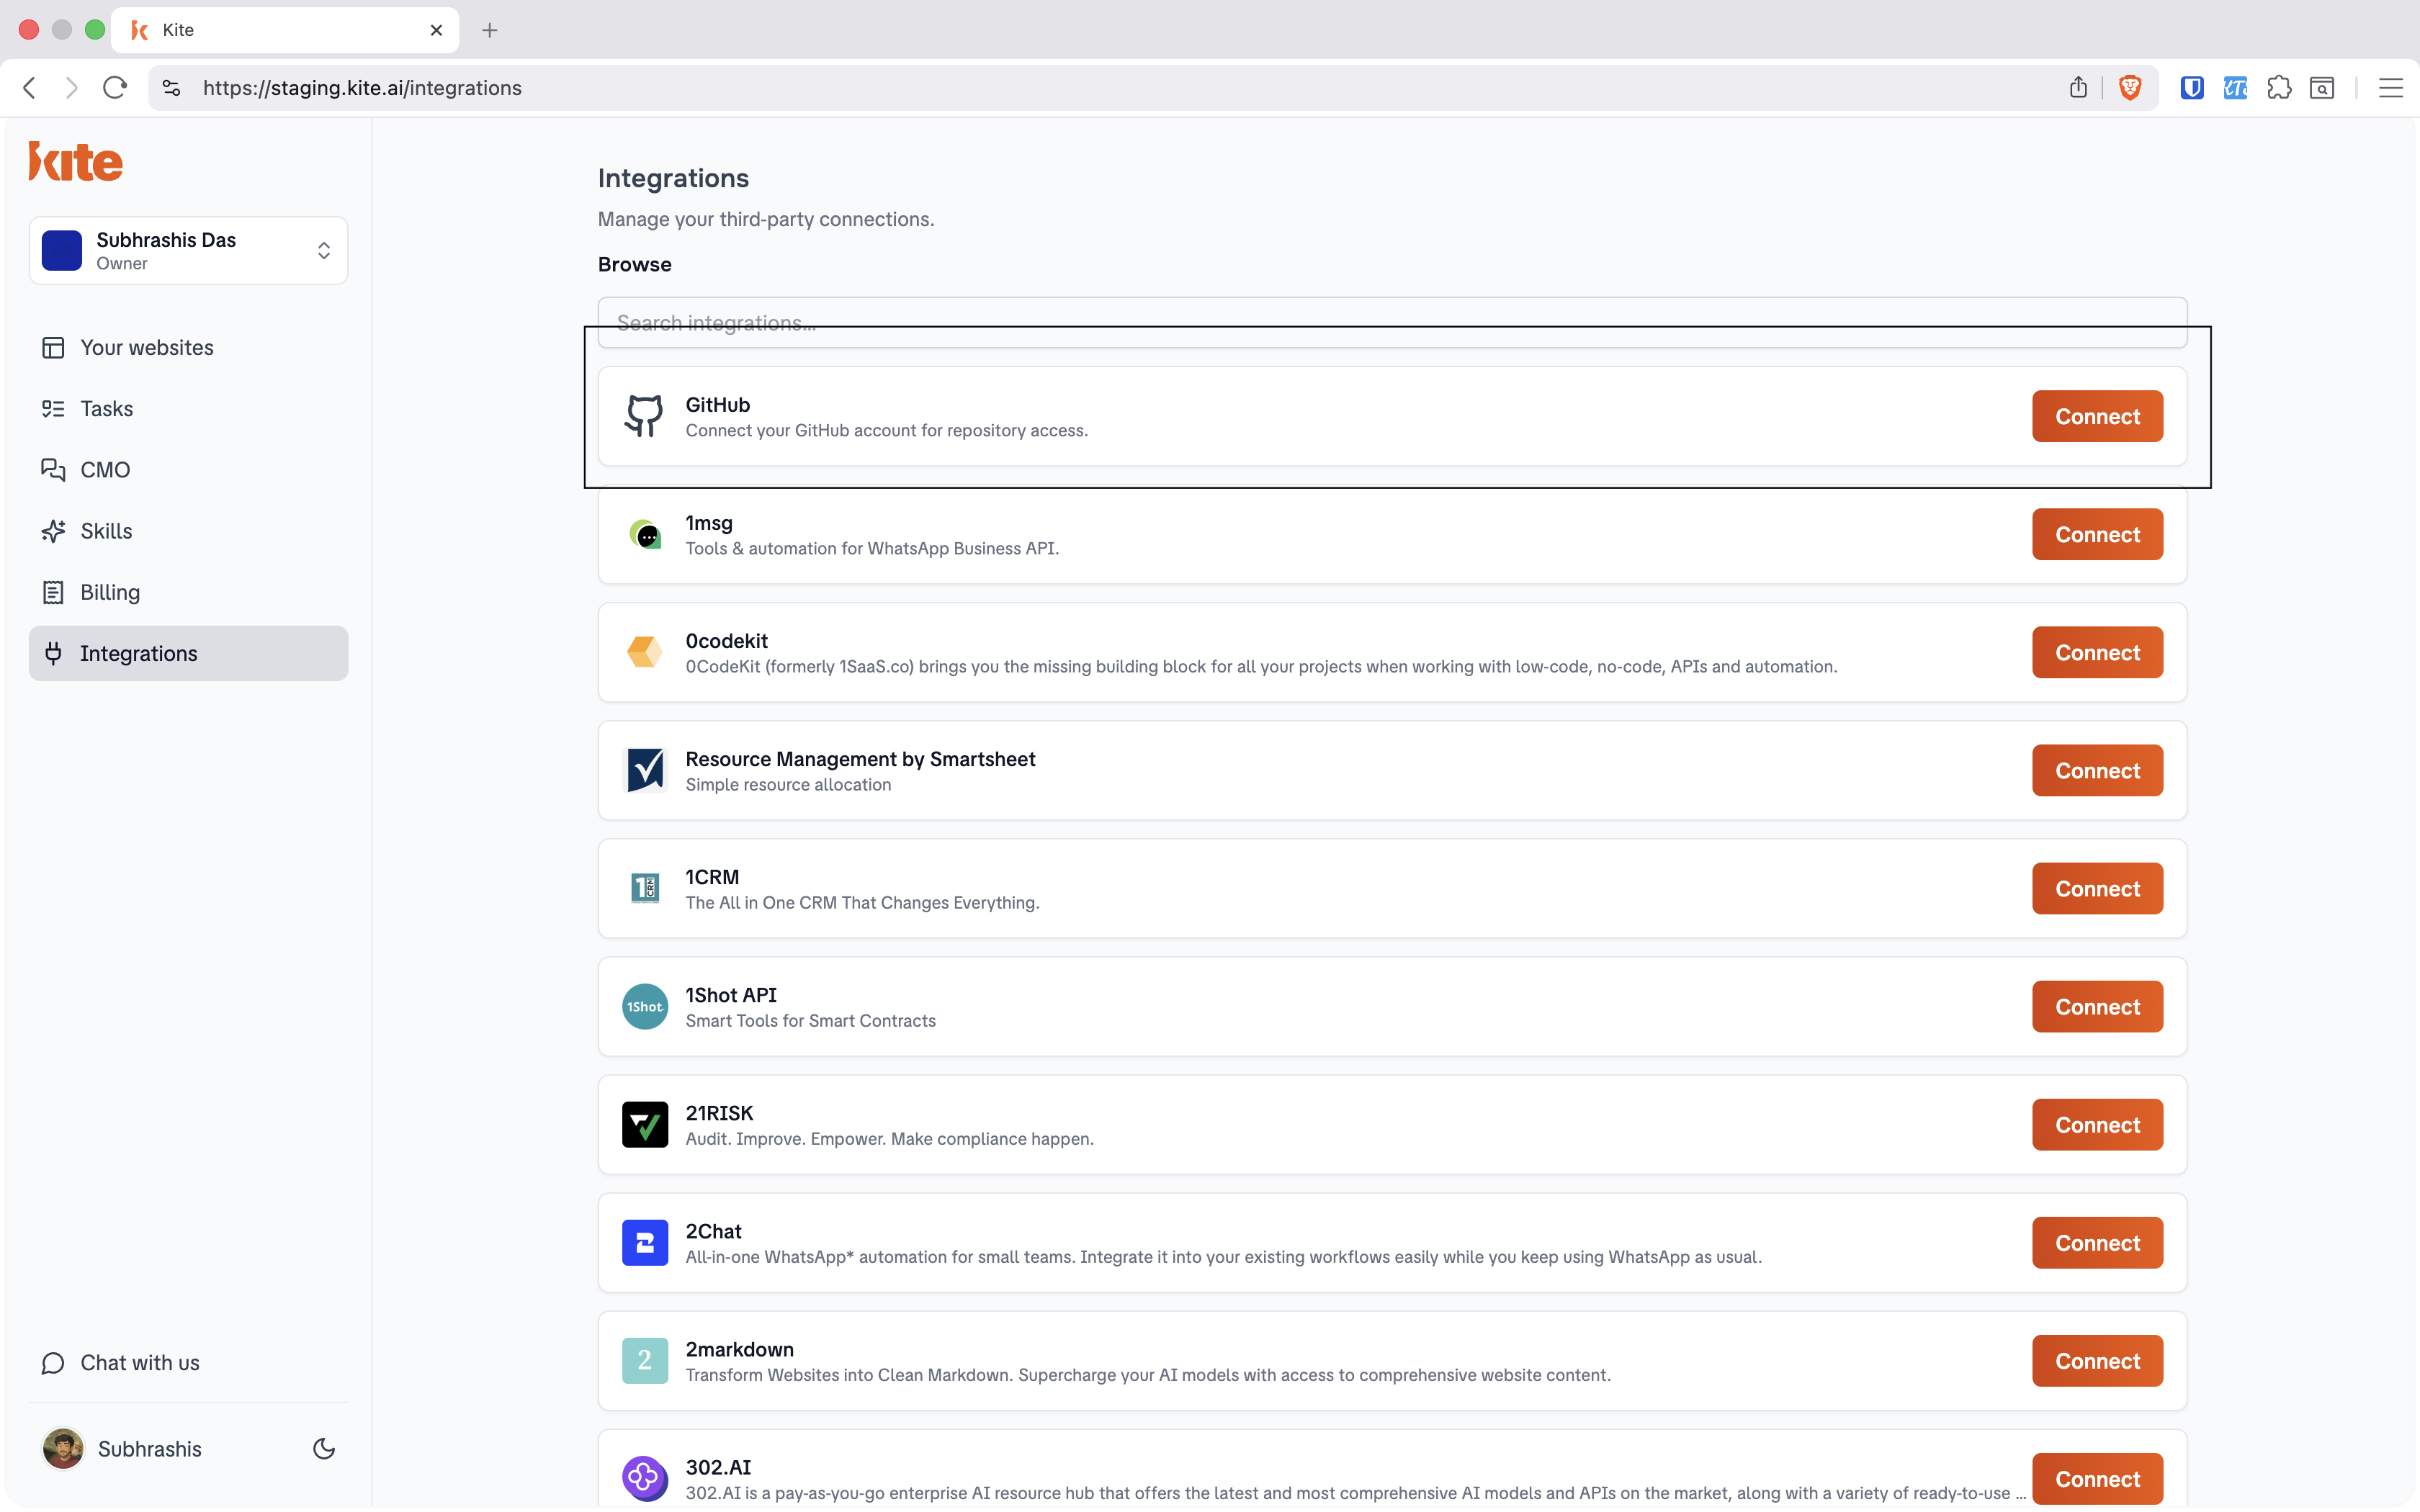Go to Tasks in sidebar

[188, 408]
